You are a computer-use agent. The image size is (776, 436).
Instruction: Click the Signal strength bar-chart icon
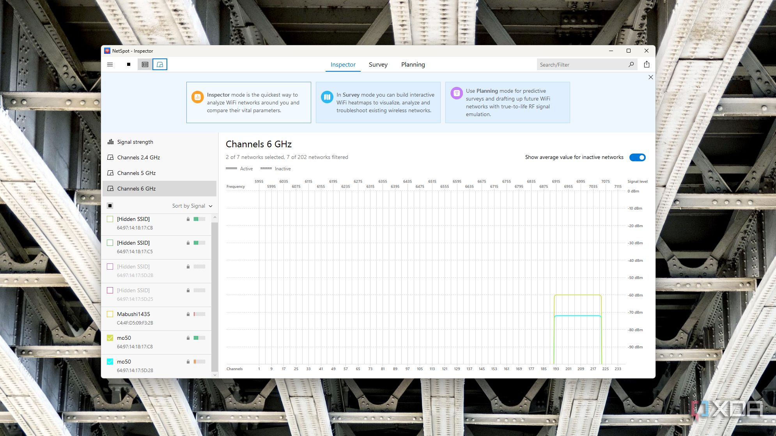click(111, 142)
